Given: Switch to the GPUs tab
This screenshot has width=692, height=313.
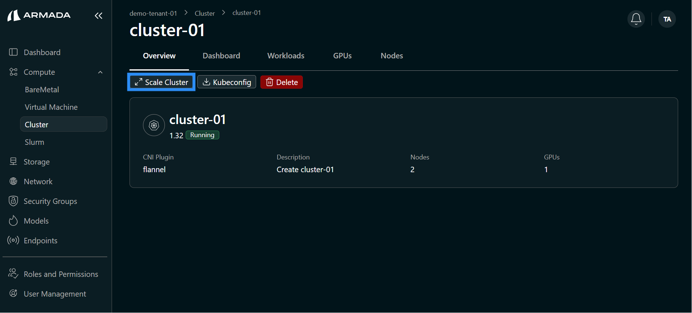Looking at the screenshot, I should click(342, 56).
